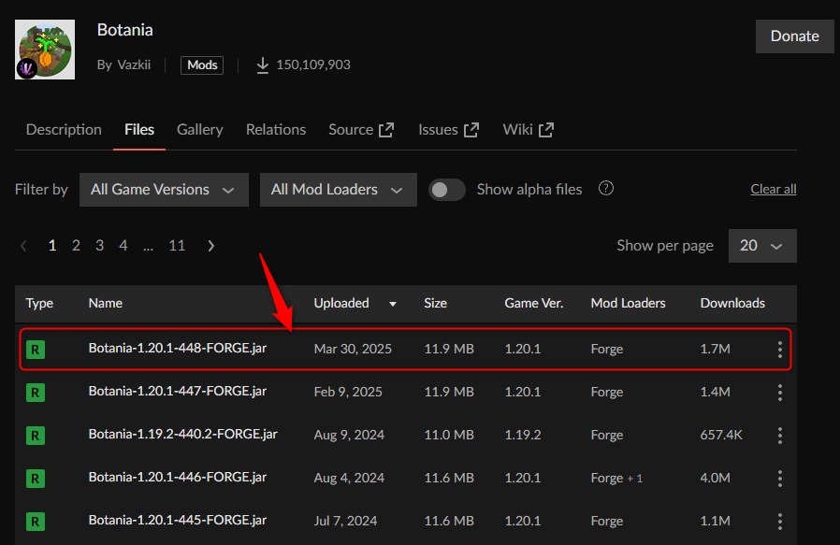The height and width of the screenshot is (545, 840).
Task: Open the Wiki external link tab
Action: (x=529, y=130)
